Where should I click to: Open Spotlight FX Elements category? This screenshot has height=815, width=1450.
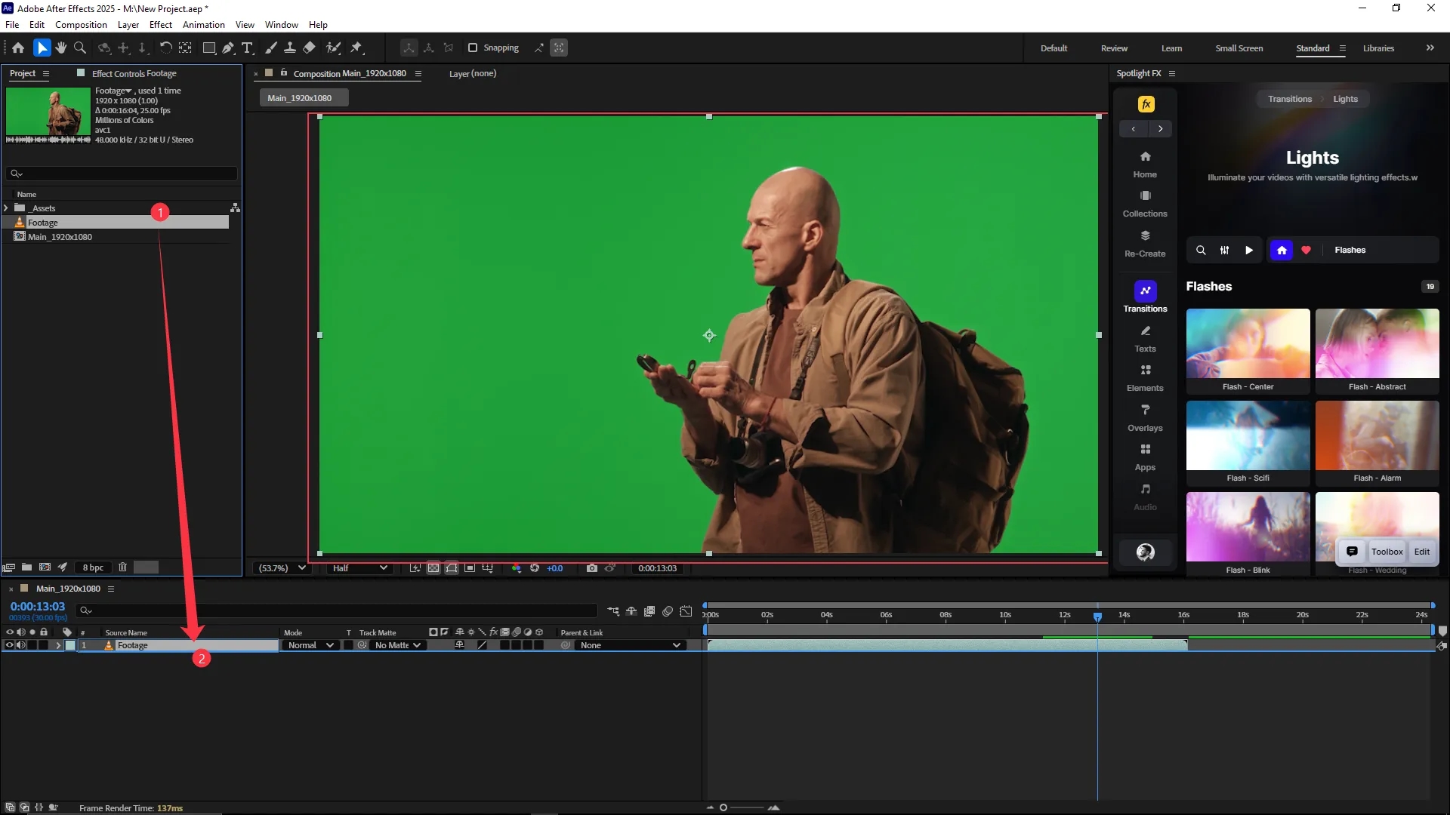coord(1145,378)
